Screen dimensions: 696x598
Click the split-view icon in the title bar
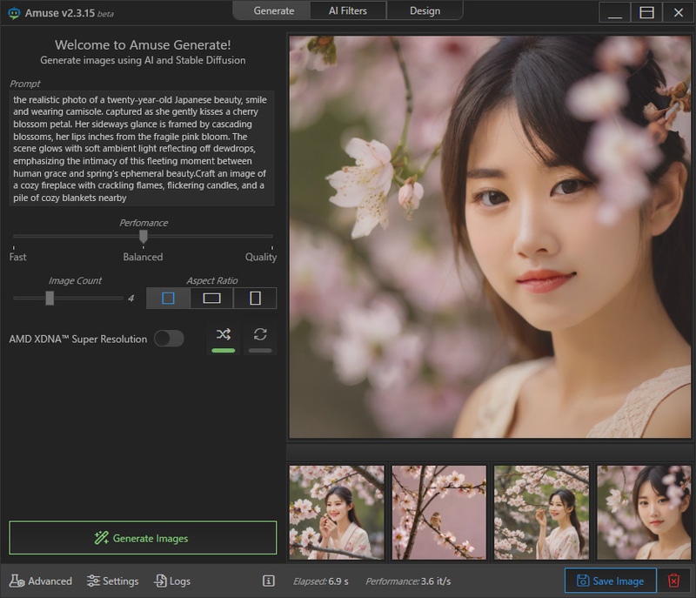coord(645,12)
